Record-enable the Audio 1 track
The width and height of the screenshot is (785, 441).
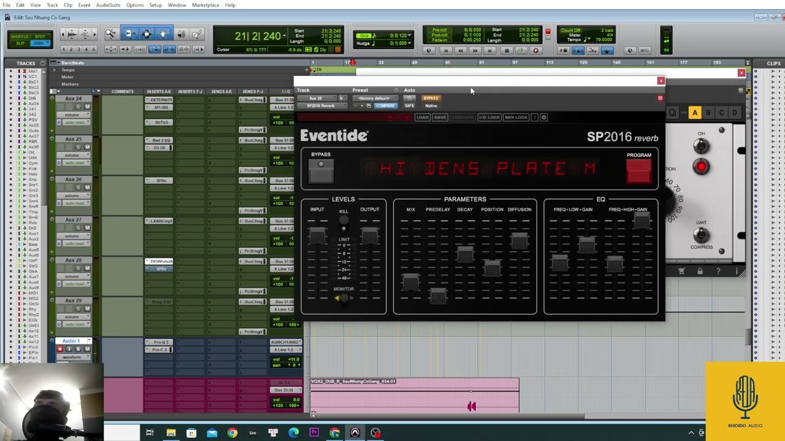[x=60, y=349]
